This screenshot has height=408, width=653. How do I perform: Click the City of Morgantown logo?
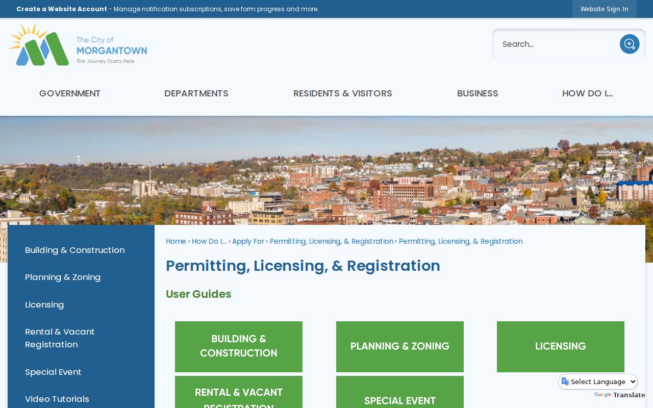[x=78, y=44]
